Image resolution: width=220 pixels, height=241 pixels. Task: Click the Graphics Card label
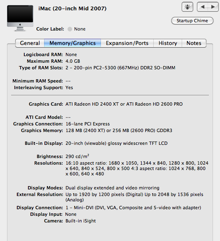click(x=46, y=104)
